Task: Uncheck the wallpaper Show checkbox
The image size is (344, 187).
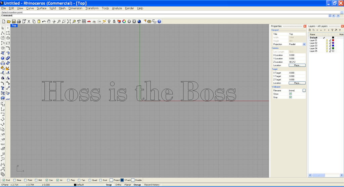Action: 291,94
